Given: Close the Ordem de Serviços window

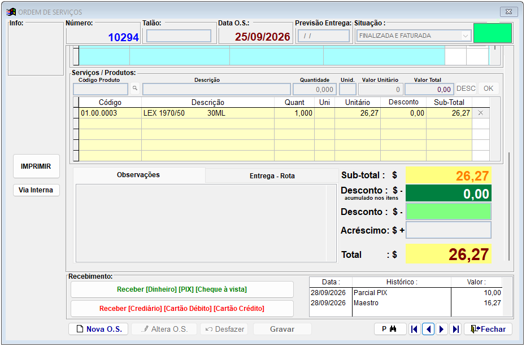Looking at the screenshot, I should (508, 12).
